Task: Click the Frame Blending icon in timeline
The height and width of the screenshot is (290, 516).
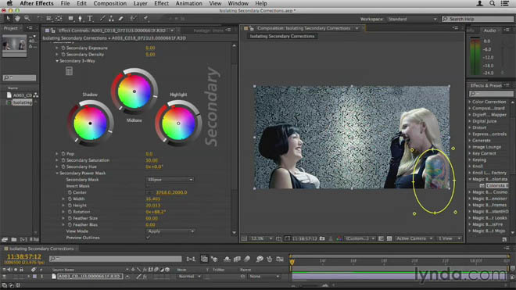Action: [x=237, y=260]
